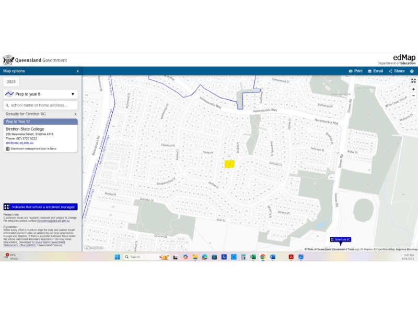Click the yellow highlighted property on map

pyautogui.click(x=229, y=164)
